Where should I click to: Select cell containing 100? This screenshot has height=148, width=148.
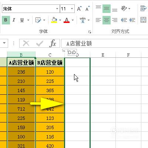pos(21,137)
